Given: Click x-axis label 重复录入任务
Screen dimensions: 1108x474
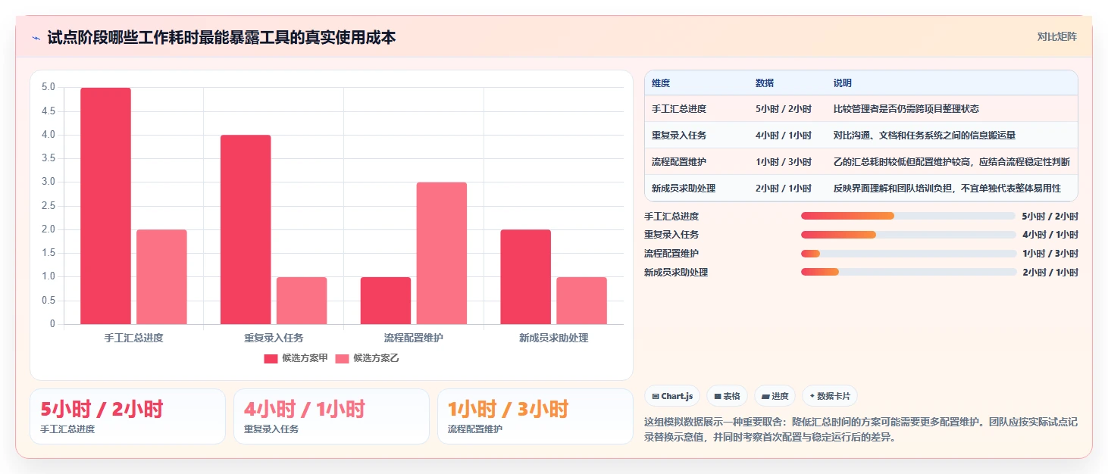Looking at the screenshot, I should (274, 338).
